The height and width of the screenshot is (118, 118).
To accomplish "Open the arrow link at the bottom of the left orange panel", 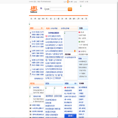I will [x=39, y=78].
